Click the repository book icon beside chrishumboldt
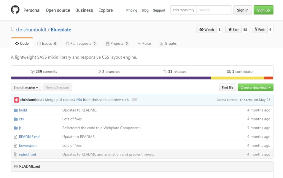283x178 pixels. tap(12, 29)
